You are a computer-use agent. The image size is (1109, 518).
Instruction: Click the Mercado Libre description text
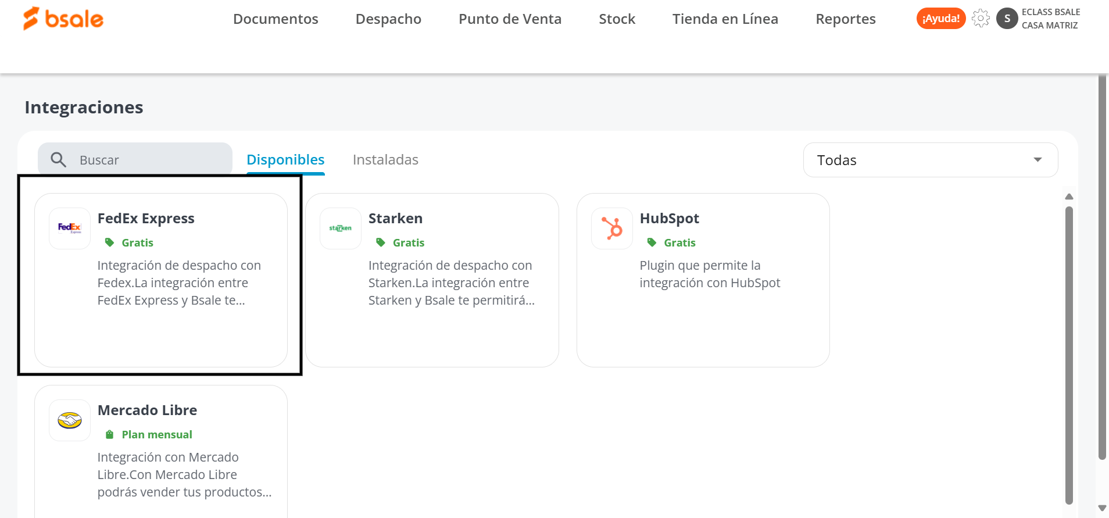point(184,474)
